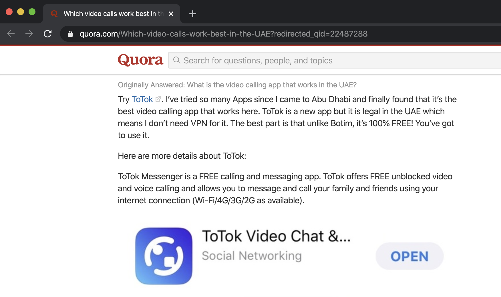Click 'Originally Answered' question text

(x=237, y=85)
